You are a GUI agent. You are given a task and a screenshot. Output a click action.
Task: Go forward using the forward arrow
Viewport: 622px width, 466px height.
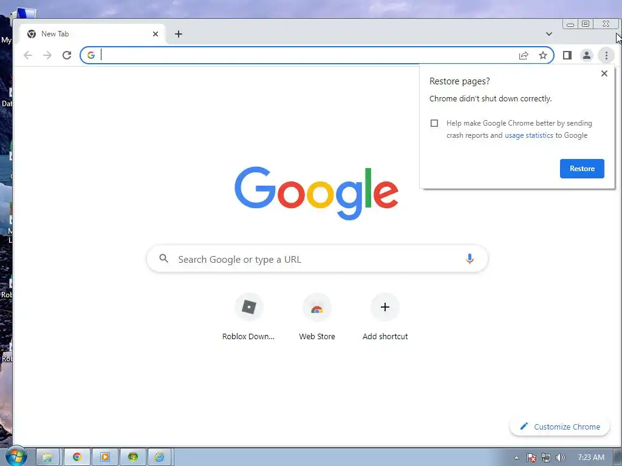click(x=47, y=55)
